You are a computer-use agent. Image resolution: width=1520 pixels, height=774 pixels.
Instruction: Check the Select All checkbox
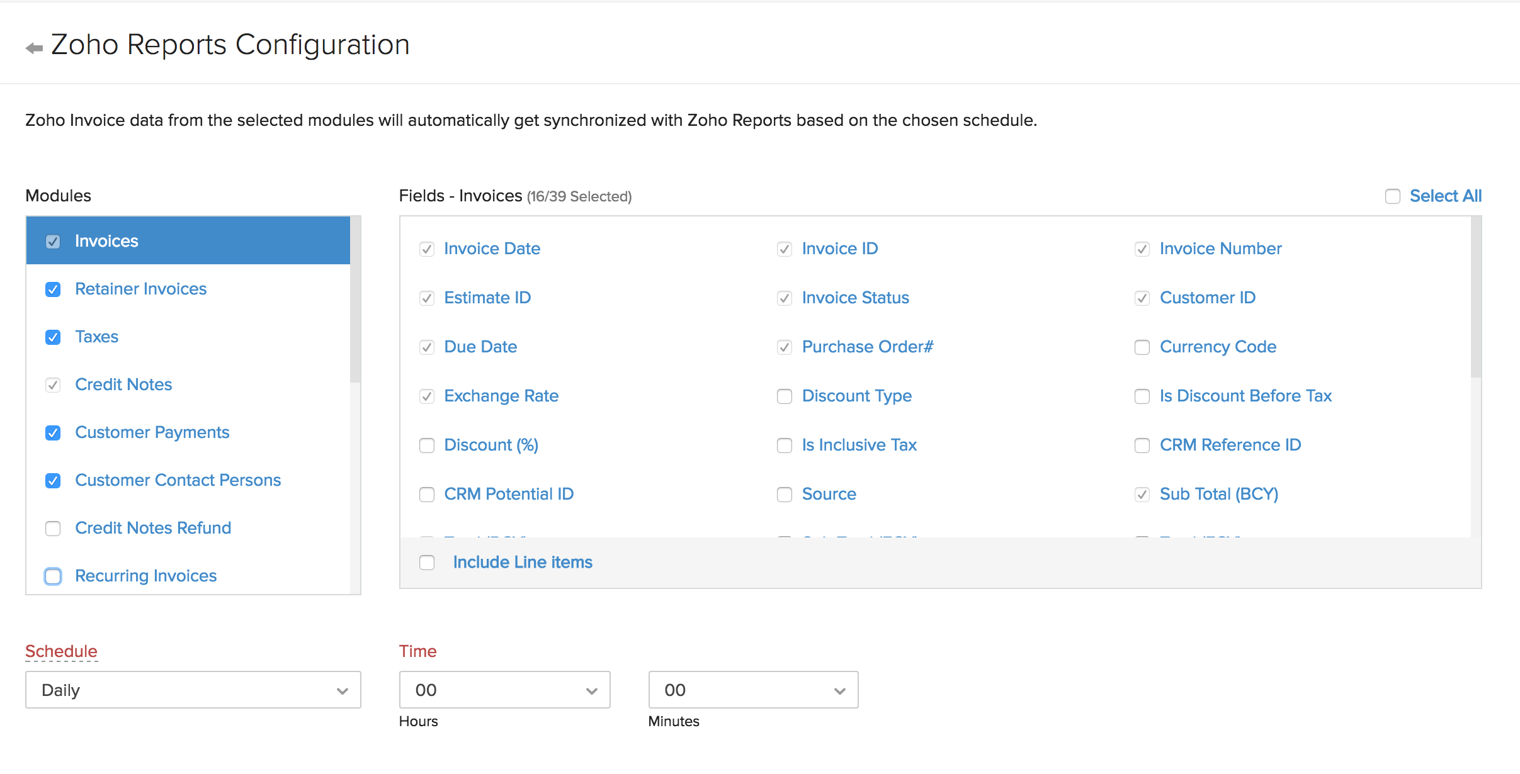point(1392,196)
